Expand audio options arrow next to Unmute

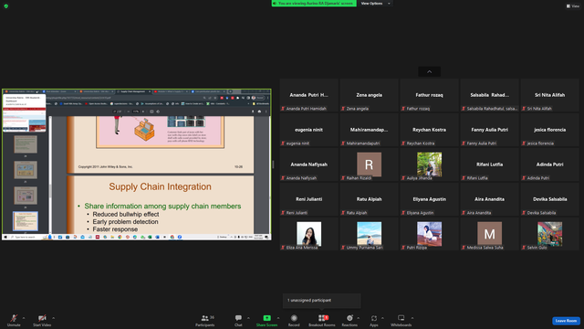(x=24, y=318)
